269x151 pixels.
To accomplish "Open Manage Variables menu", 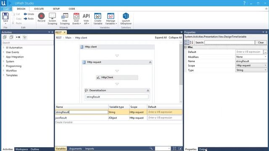I will pos(111,18).
